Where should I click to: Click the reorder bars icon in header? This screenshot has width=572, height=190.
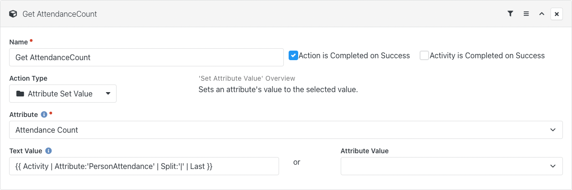(x=526, y=14)
